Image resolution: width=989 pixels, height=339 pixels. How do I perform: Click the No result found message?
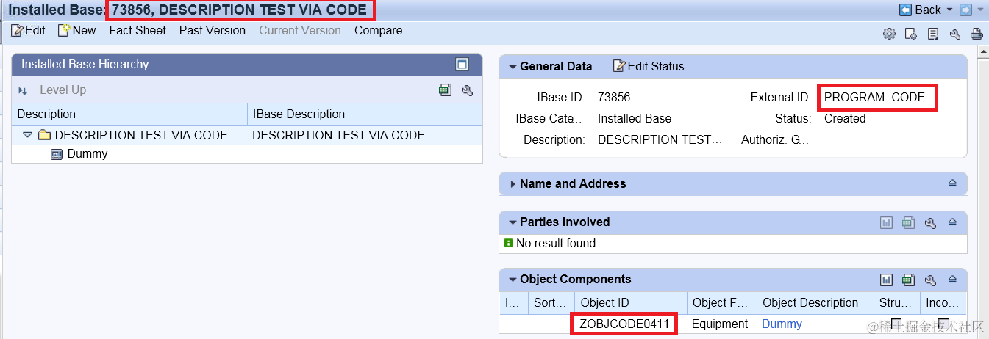pos(556,244)
